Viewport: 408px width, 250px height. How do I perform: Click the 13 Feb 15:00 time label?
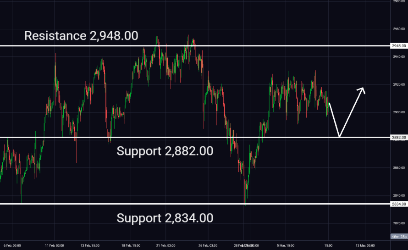[89, 246]
